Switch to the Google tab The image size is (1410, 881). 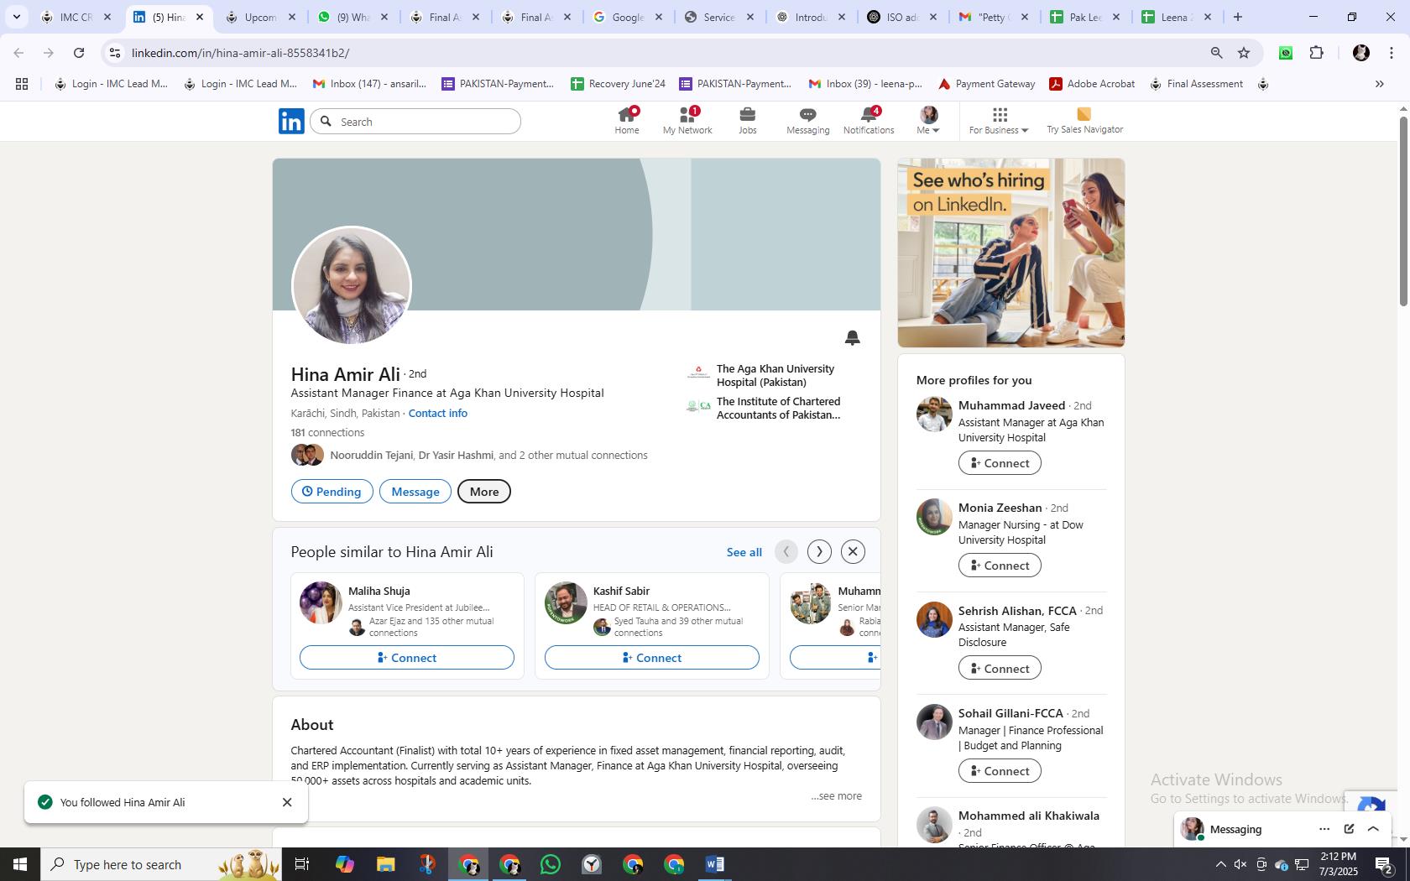(626, 17)
